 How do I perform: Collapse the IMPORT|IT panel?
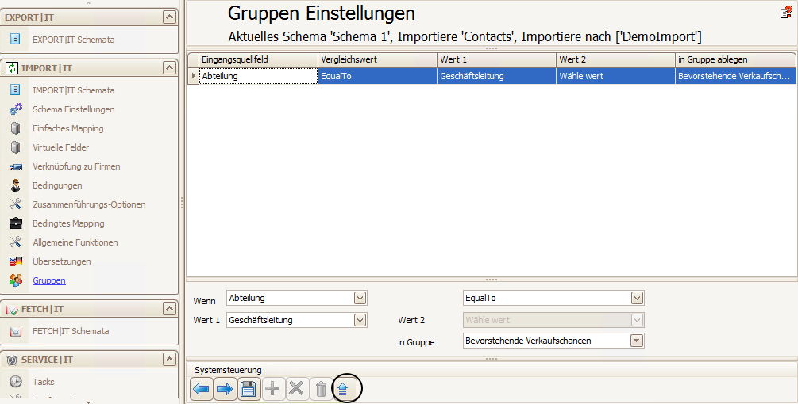[x=169, y=67]
